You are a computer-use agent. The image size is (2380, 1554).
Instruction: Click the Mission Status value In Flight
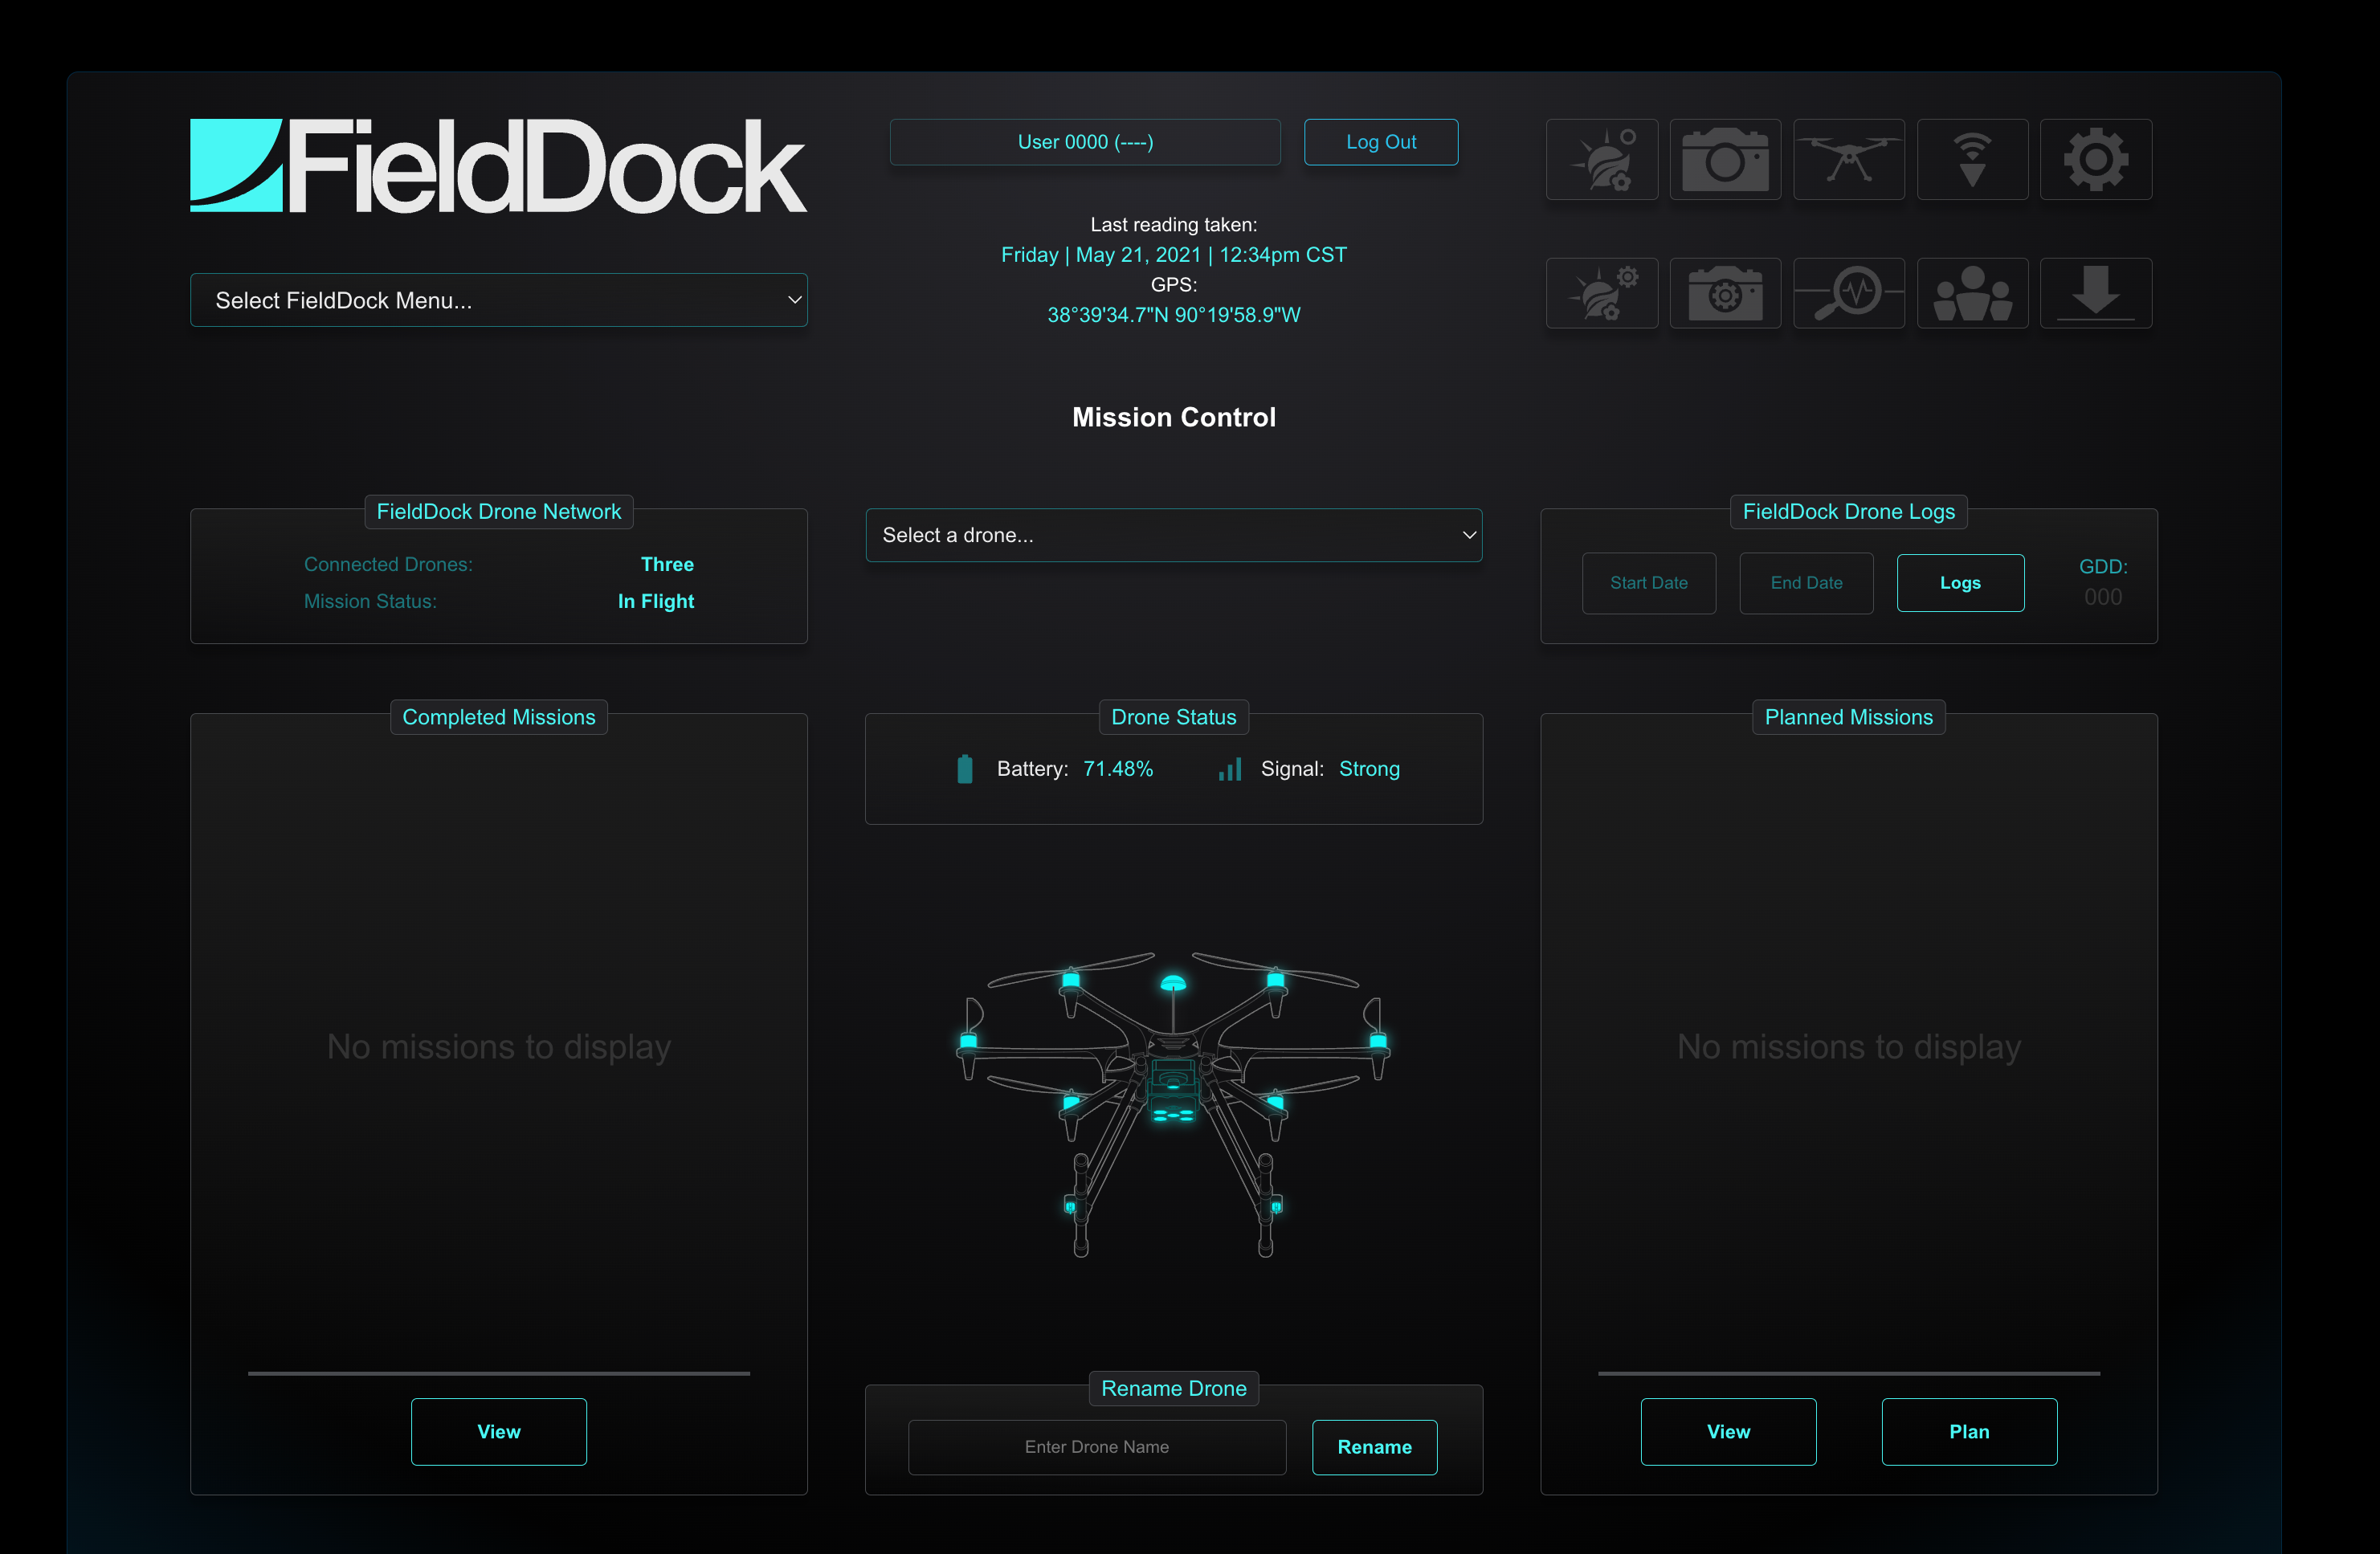click(656, 601)
